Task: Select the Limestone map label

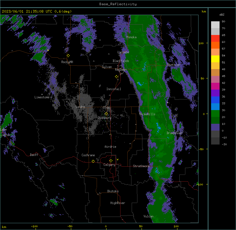Action: [42, 97]
